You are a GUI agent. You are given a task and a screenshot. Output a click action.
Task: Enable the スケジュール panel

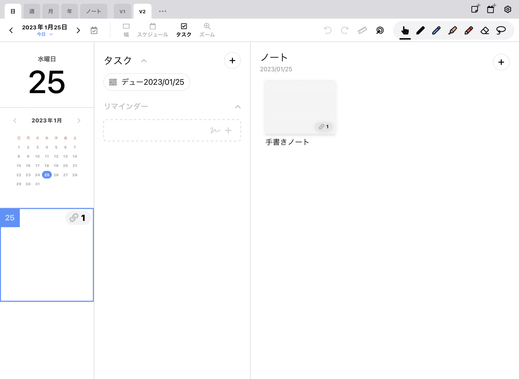[152, 29]
